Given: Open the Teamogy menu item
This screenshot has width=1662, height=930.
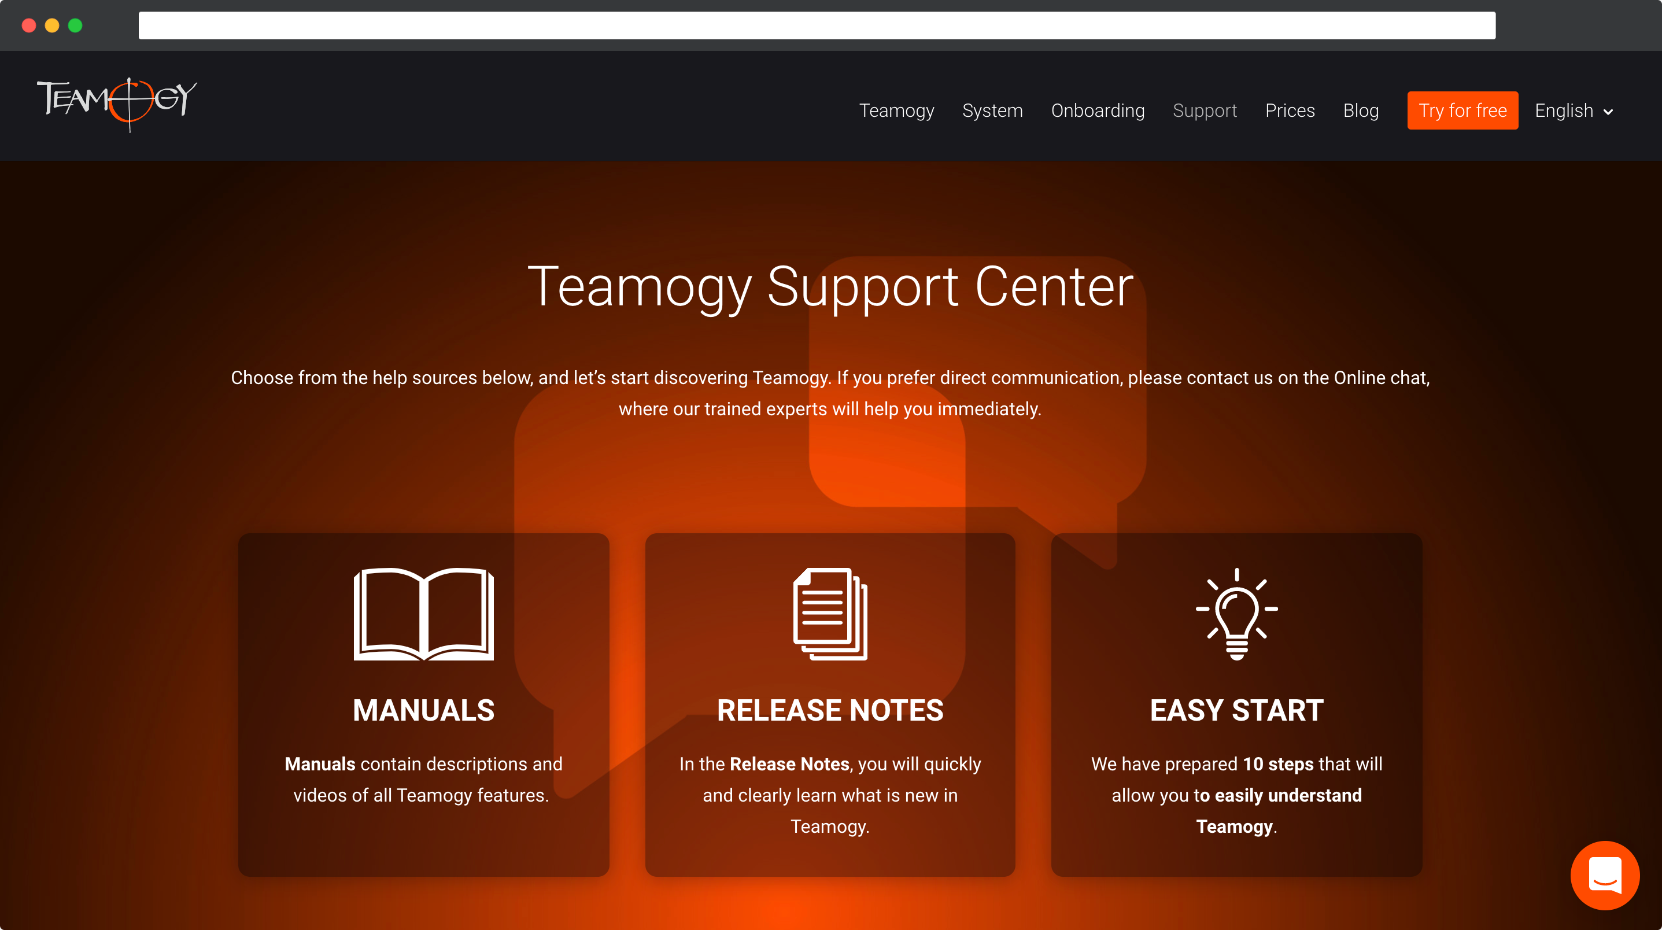Looking at the screenshot, I should [x=896, y=110].
